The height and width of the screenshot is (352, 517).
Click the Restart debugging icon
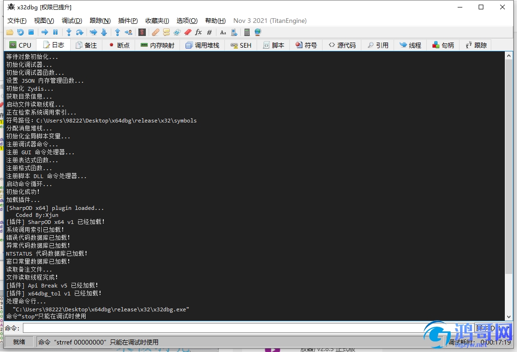[x=21, y=32]
